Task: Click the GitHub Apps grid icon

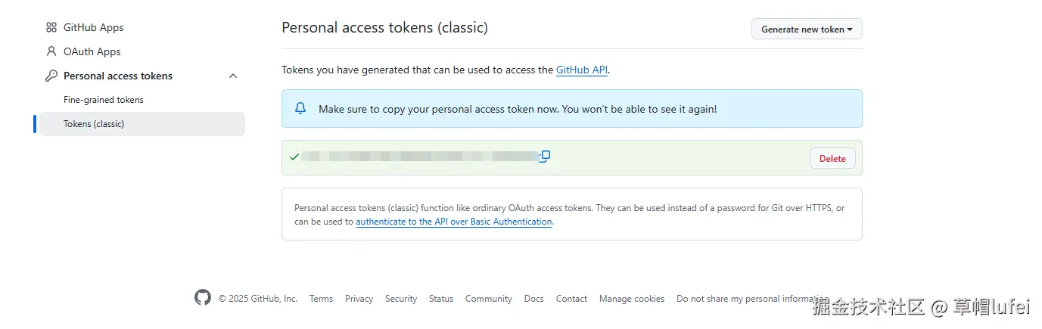Action: (x=51, y=27)
